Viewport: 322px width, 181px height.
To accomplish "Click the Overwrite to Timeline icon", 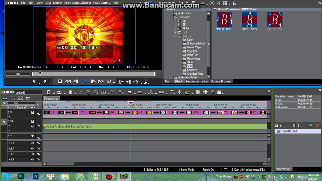I will pyautogui.click(x=129, y=81).
